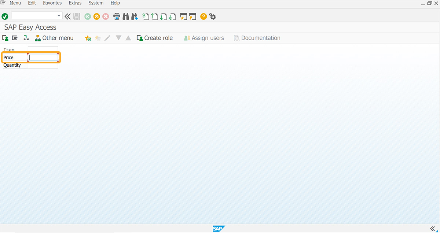Open the Extras menu
The width and height of the screenshot is (440, 233).
[75, 3]
